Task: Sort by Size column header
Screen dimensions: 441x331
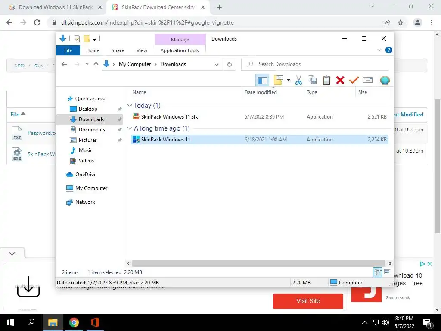Action: (x=363, y=92)
